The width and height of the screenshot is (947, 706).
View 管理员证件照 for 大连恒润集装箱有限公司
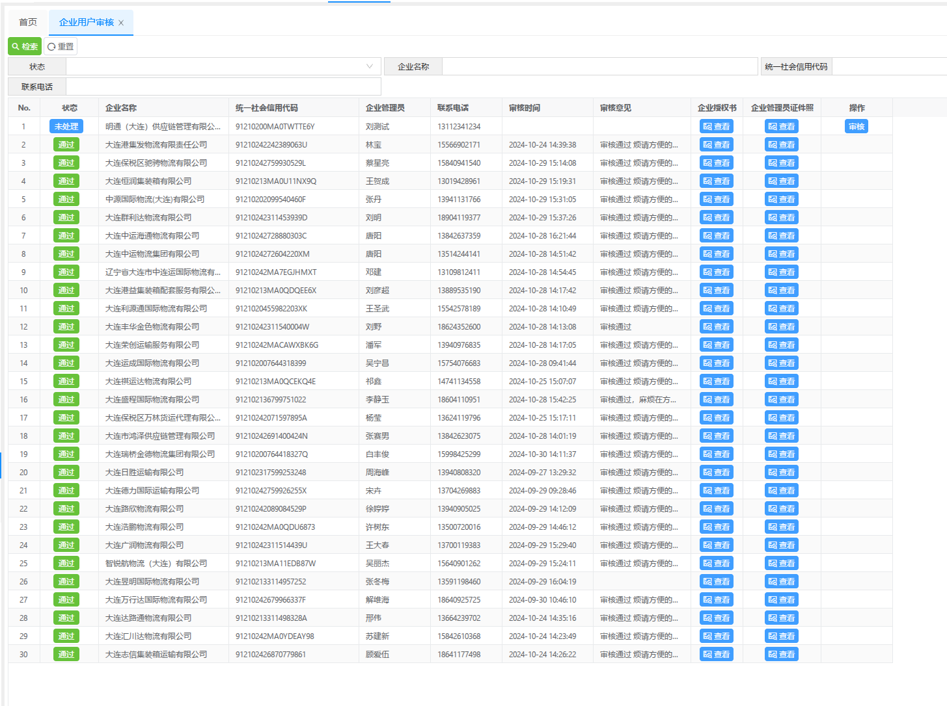coord(782,181)
